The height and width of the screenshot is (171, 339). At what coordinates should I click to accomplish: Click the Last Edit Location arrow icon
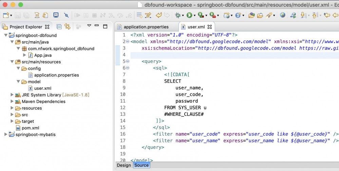327,15
